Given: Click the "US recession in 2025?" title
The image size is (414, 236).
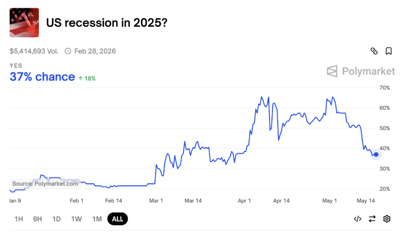Looking at the screenshot, I should [x=107, y=23].
